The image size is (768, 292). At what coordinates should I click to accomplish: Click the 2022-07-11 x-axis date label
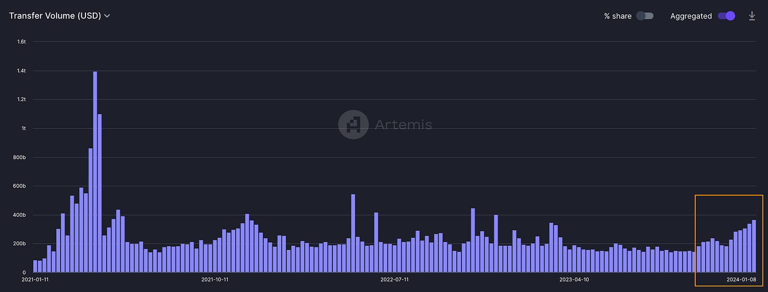pos(394,279)
